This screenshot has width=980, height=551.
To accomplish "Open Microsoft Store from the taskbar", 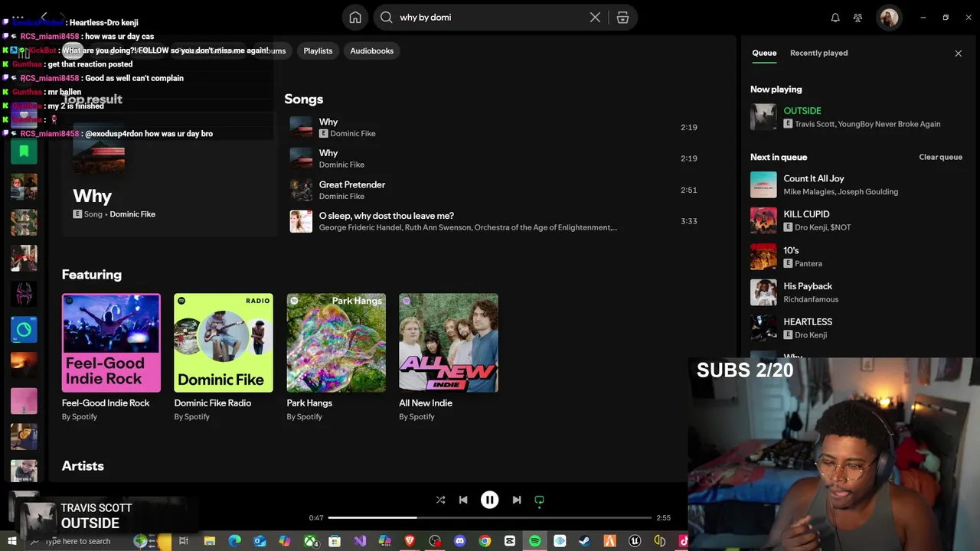I will click(x=335, y=541).
